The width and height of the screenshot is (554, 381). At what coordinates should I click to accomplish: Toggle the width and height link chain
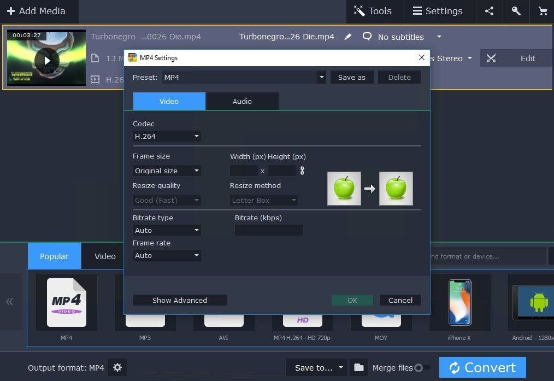point(302,171)
